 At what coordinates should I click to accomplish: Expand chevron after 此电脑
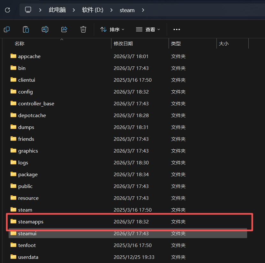[x=74, y=10]
